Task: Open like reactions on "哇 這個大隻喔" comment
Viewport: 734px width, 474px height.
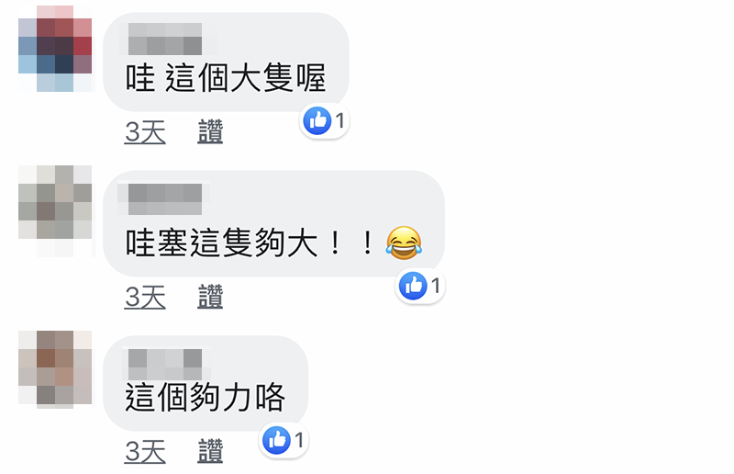Action: 324,121
